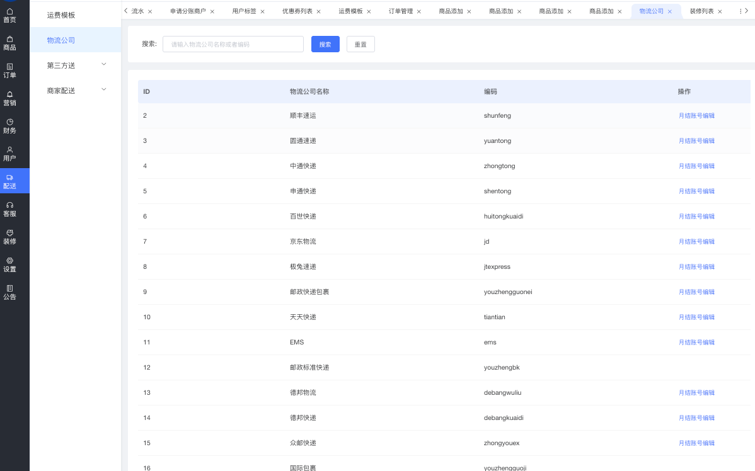This screenshot has height=471, width=755.
Task: Edit monthly account for 众邮快递
Action: (696, 443)
